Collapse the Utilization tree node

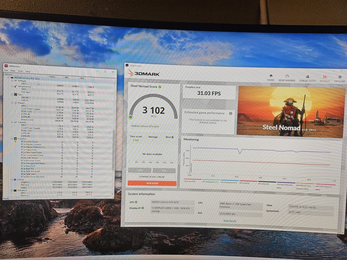[x=12, y=190]
